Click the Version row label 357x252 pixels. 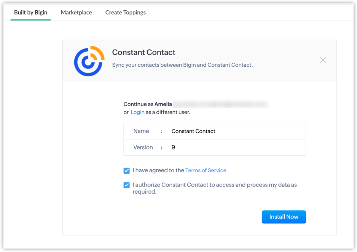tap(143, 147)
